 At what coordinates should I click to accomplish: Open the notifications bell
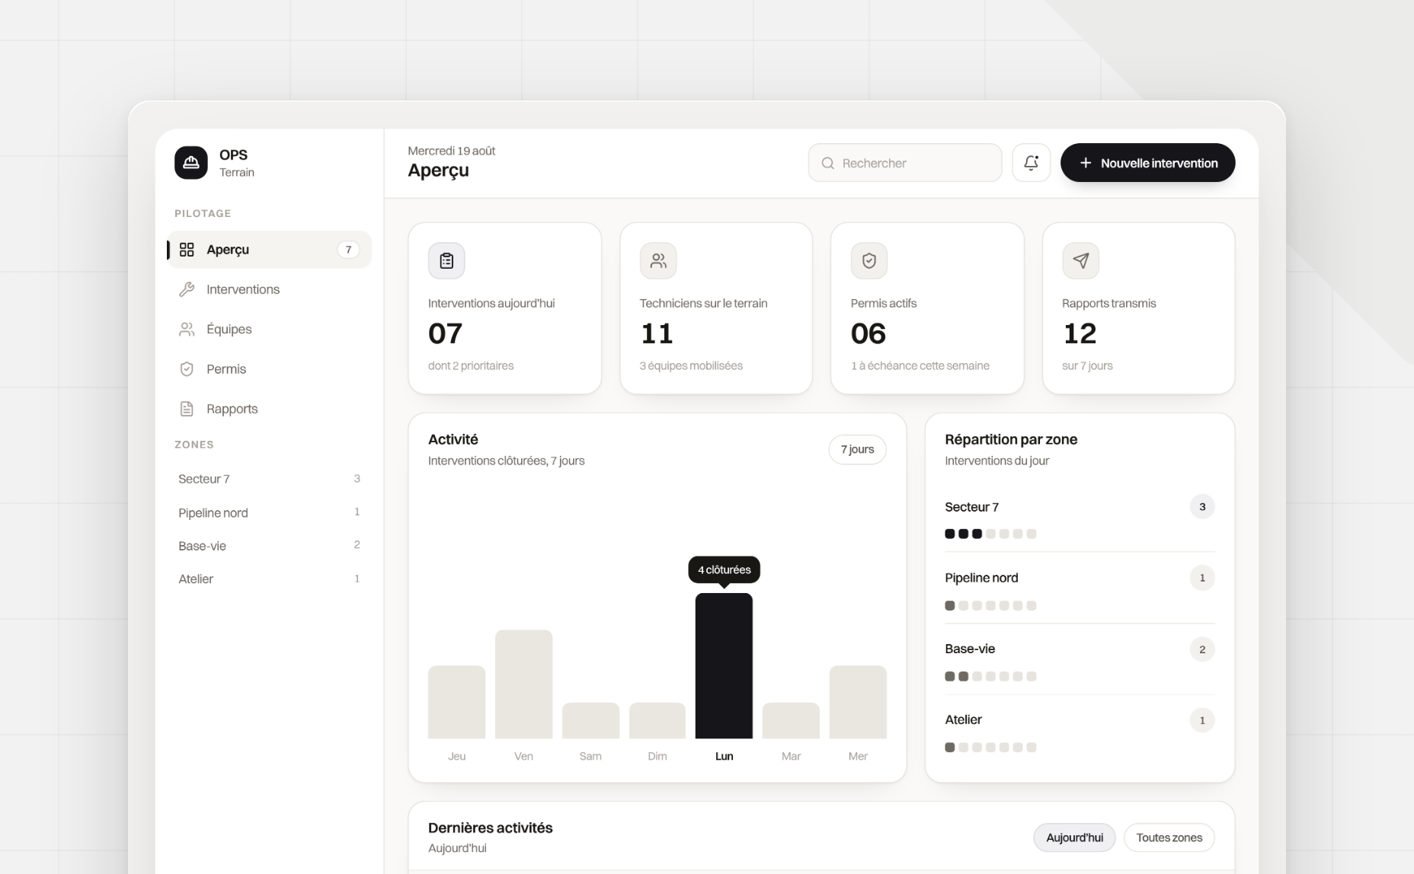1031,163
